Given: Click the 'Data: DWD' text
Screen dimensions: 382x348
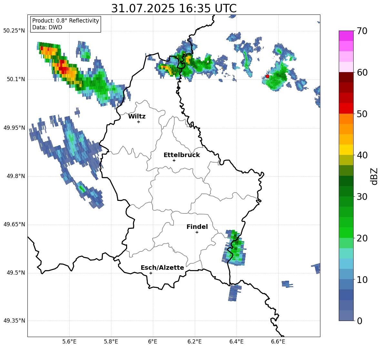Looking at the screenshot, I should click(47, 27).
